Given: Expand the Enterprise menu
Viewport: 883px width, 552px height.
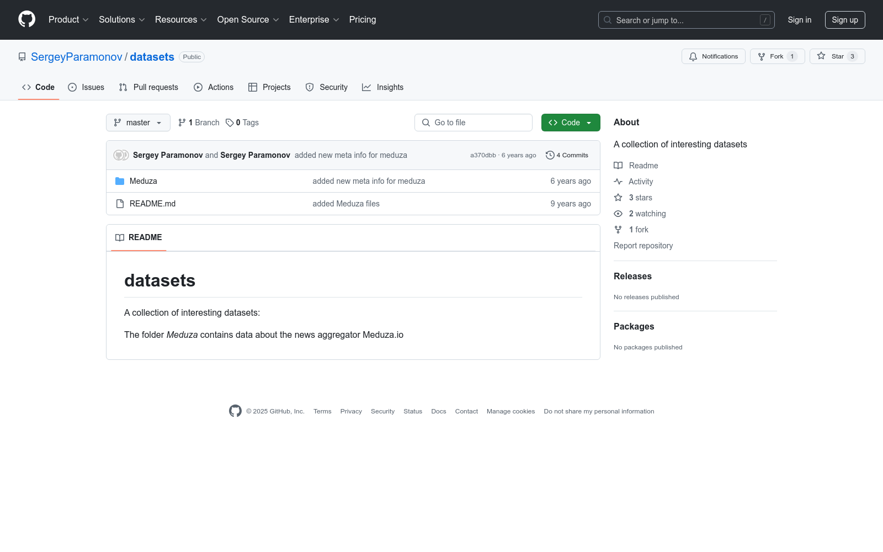Looking at the screenshot, I should tap(314, 19).
